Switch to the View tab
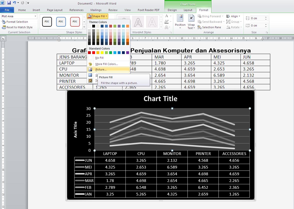 (127, 10)
